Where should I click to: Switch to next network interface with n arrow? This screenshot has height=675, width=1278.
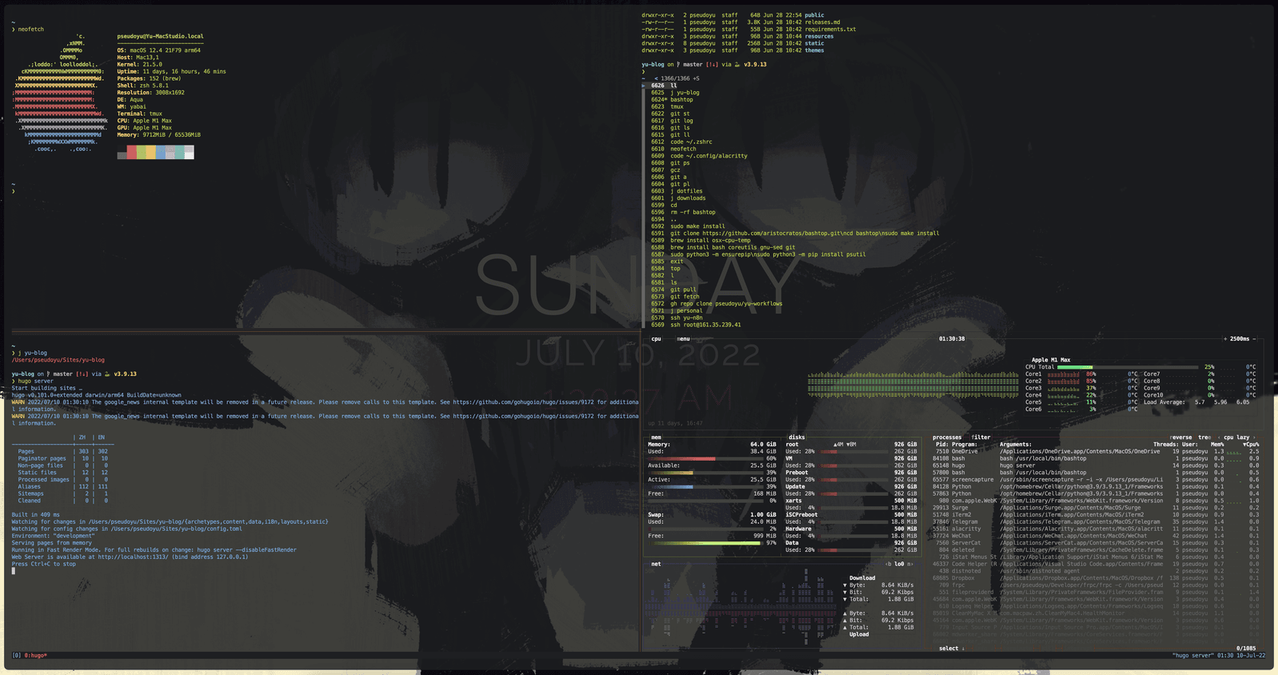point(910,564)
